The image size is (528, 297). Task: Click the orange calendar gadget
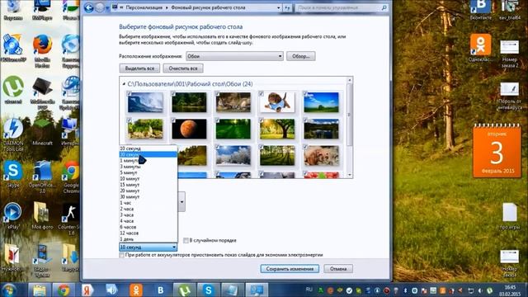click(x=497, y=150)
